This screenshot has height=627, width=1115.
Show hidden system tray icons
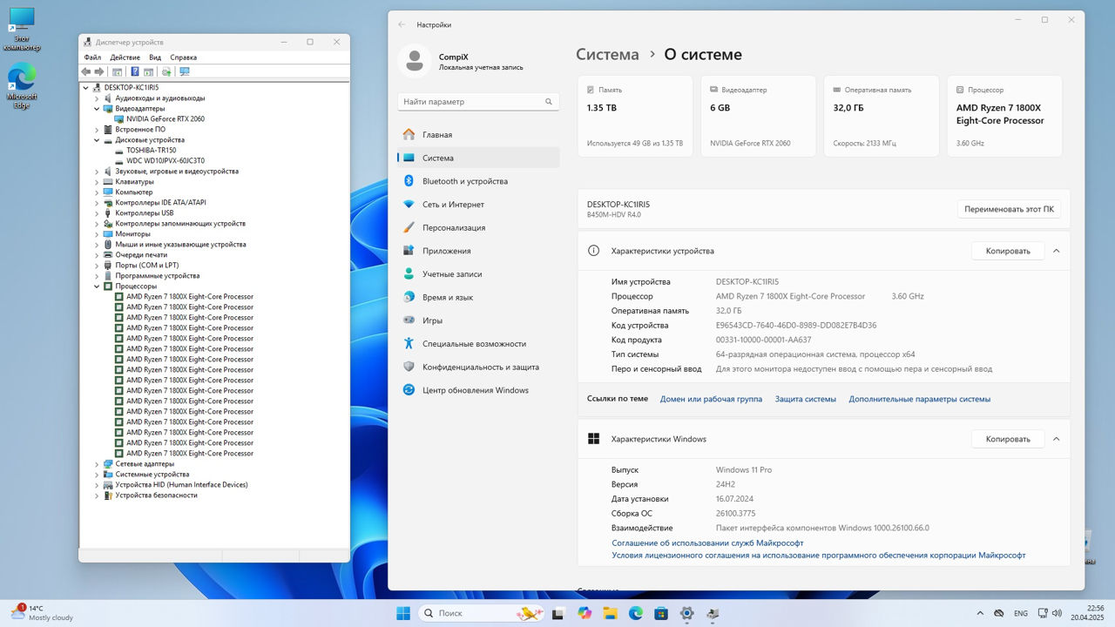tap(980, 613)
